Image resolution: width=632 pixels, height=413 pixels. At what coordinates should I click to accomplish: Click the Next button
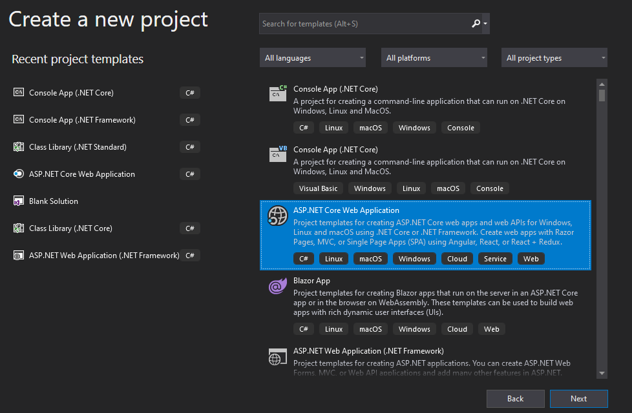point(579,399)
